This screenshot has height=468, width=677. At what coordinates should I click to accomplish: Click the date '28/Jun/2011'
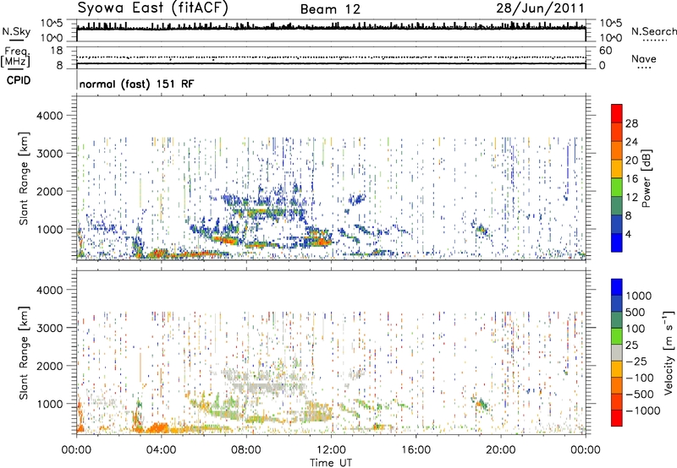tap(540, 8)
